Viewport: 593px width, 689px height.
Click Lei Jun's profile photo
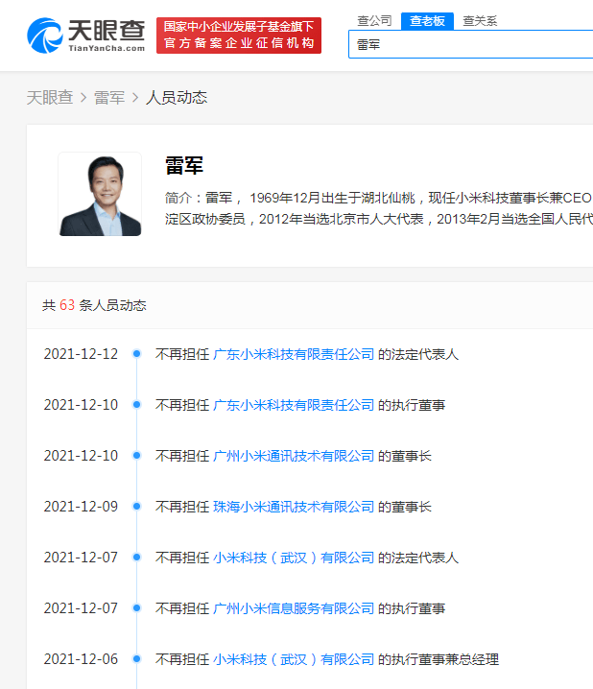[100, 194]
